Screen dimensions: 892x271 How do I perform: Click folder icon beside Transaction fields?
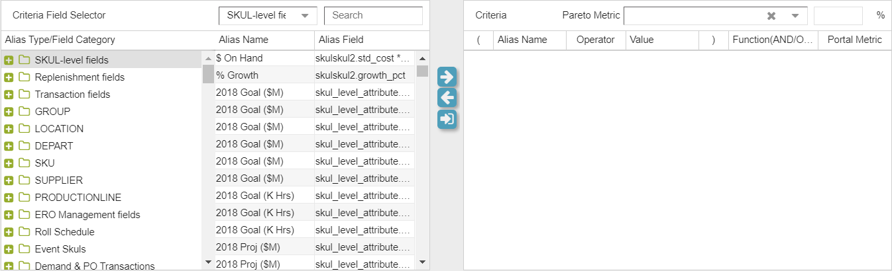point(25,95)
